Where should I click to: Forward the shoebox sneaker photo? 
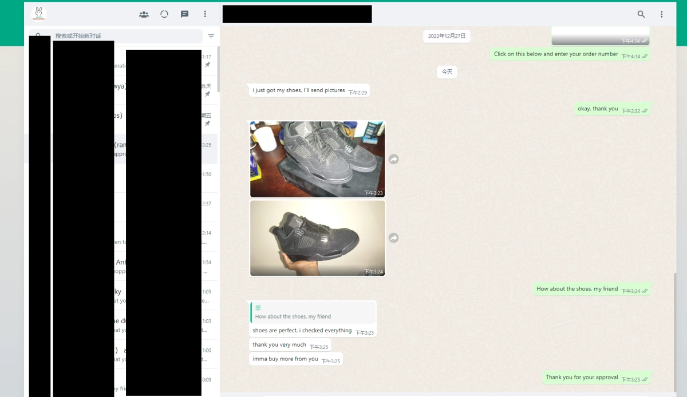(393, 159)
